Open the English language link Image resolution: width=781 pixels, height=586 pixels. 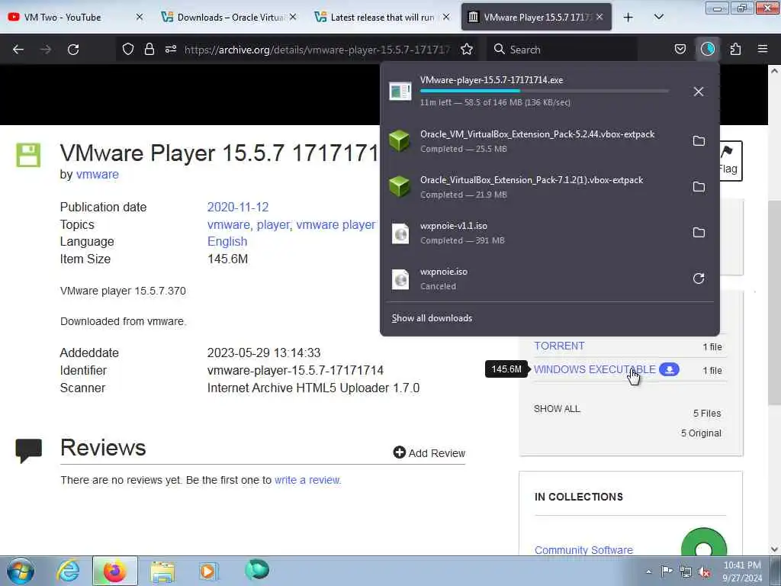click(227, 242)
